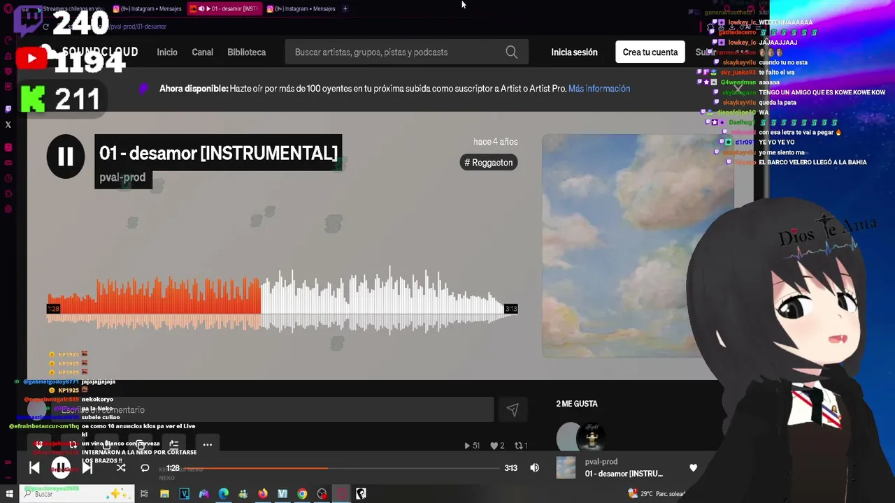Viewport: 895px width, 503px height.
Task: Open the liker avatar with statue picture
Action: point(592,437)
